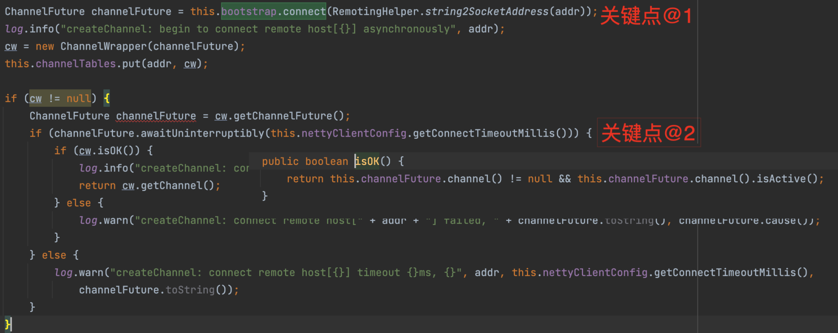Click the new keyword before ChannelWrapper

[x=45, y=46]
